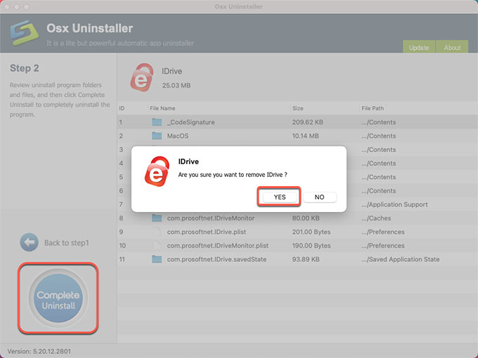Select the com.prosoftnet.IDrive.plist file icon

pyautogui.click(x=157, y=232)
